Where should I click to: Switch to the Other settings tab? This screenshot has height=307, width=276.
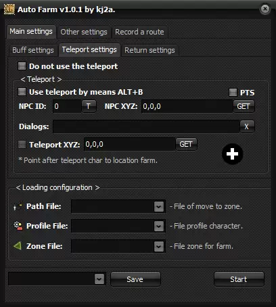pyautogui.click(x=84, y=32)
